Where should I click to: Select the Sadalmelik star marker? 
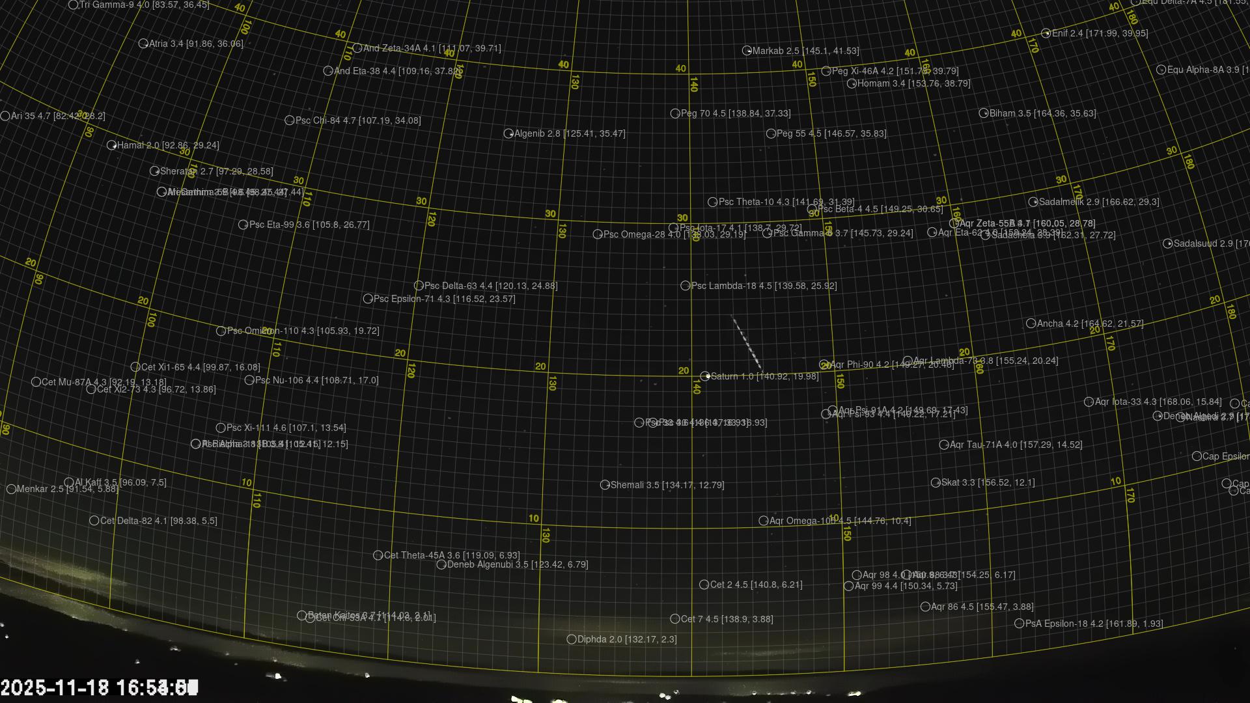coord(1033,202)
